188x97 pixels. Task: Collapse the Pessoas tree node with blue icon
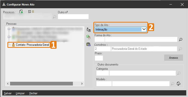pos(9,29)
